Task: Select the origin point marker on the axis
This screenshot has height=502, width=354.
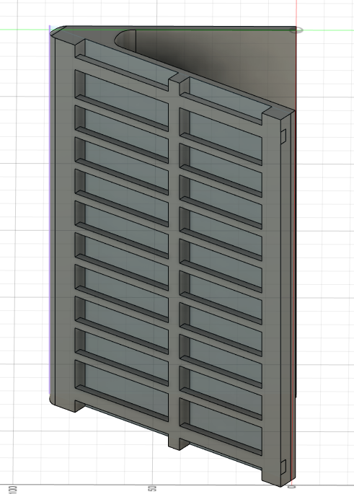Action: [x=296, y=30]
